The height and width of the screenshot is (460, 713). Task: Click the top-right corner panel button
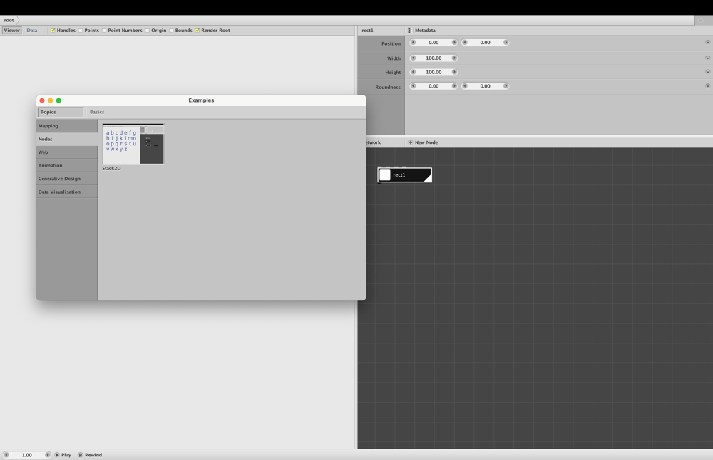coord(701,21)
